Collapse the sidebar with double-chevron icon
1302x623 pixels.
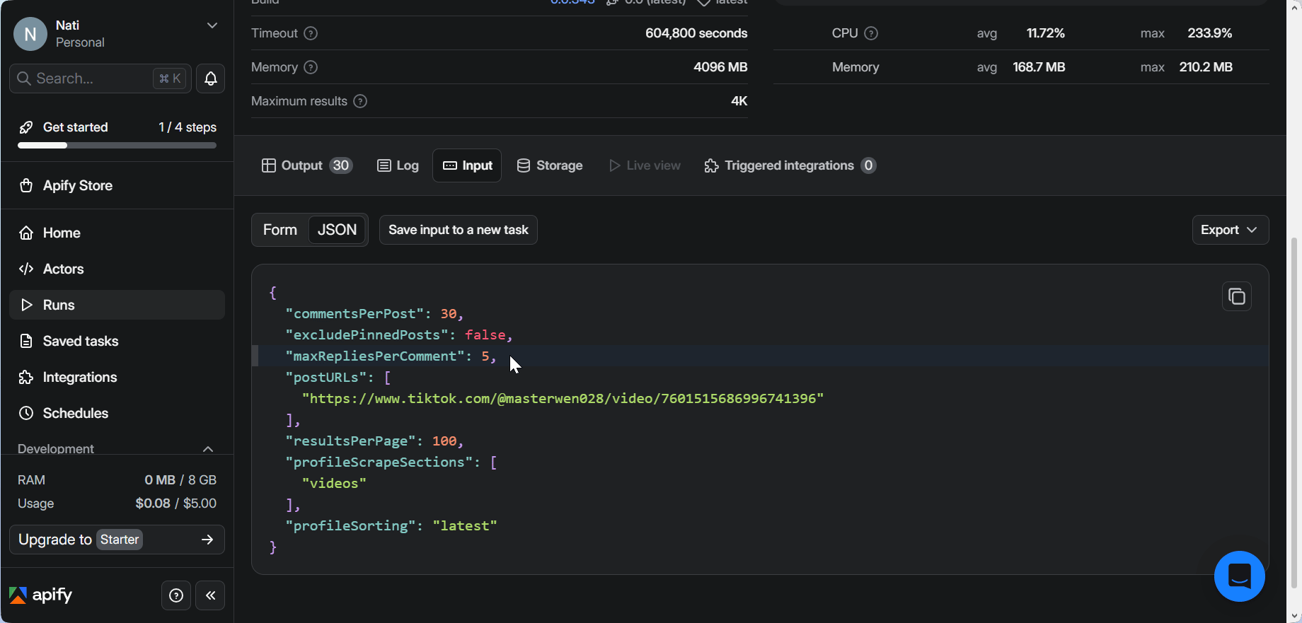[210, 595]
